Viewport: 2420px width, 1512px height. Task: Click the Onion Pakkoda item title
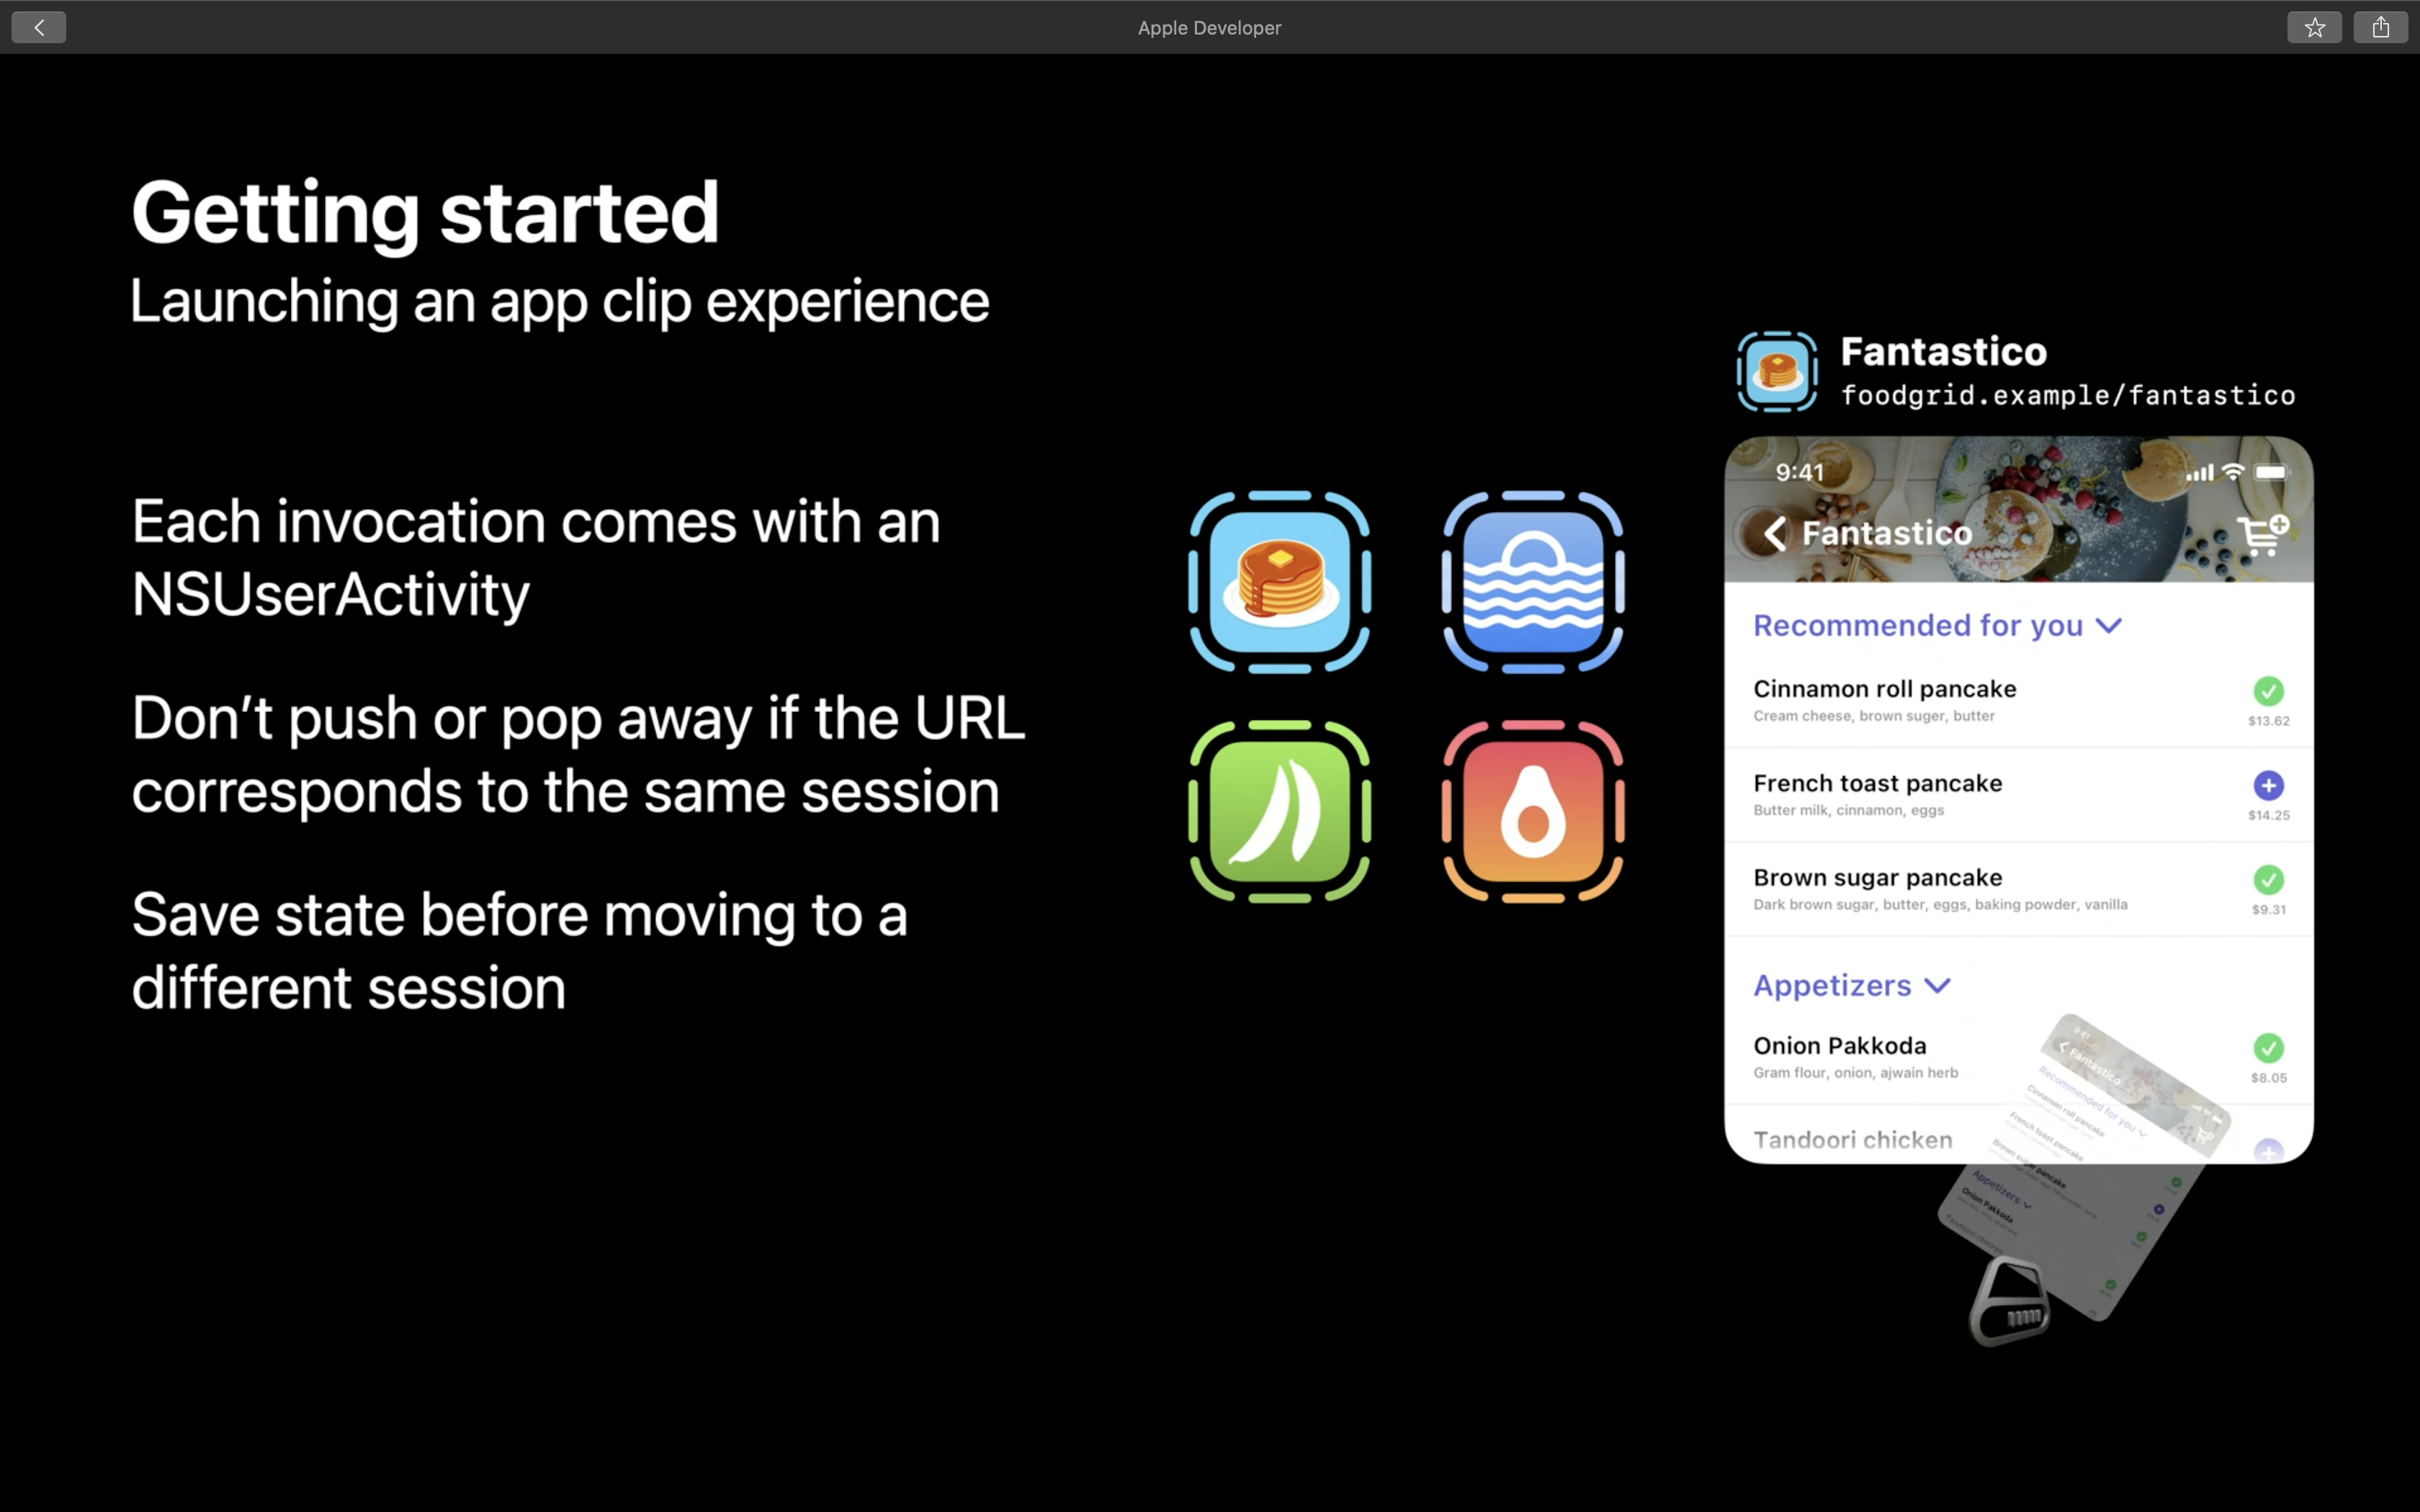(x=1839, y=1046)
